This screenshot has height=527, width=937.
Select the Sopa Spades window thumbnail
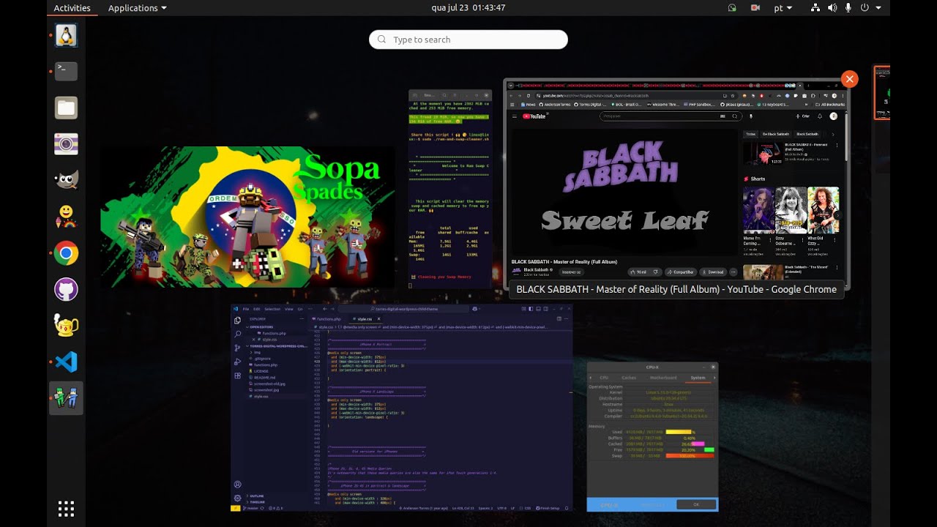[247, 217]
